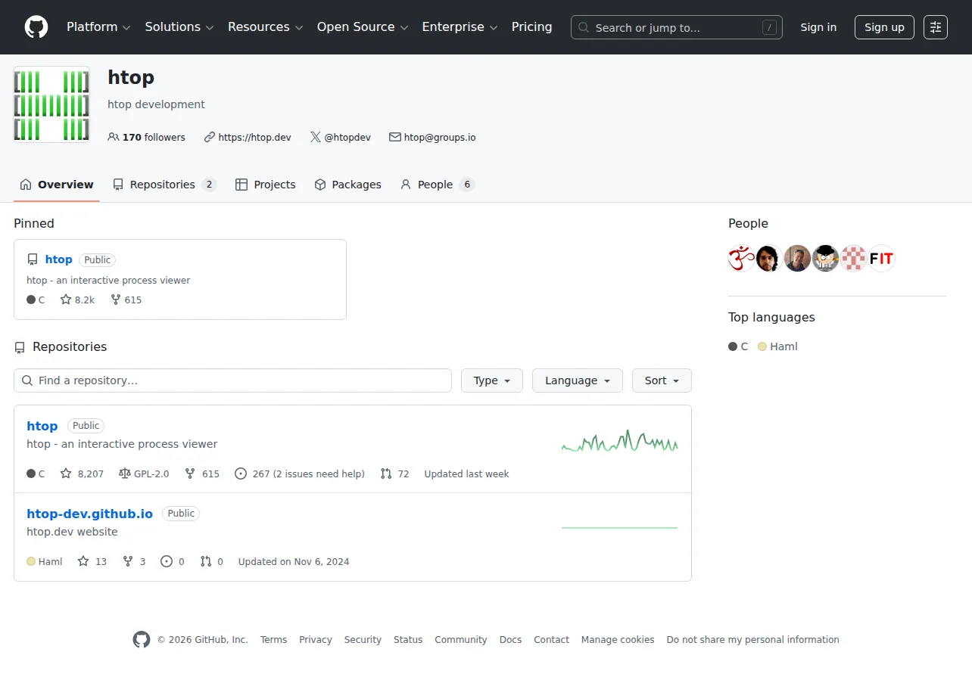Open htop repository forks count 615
This screenshot has width=972, height=680.
point(202,474)
